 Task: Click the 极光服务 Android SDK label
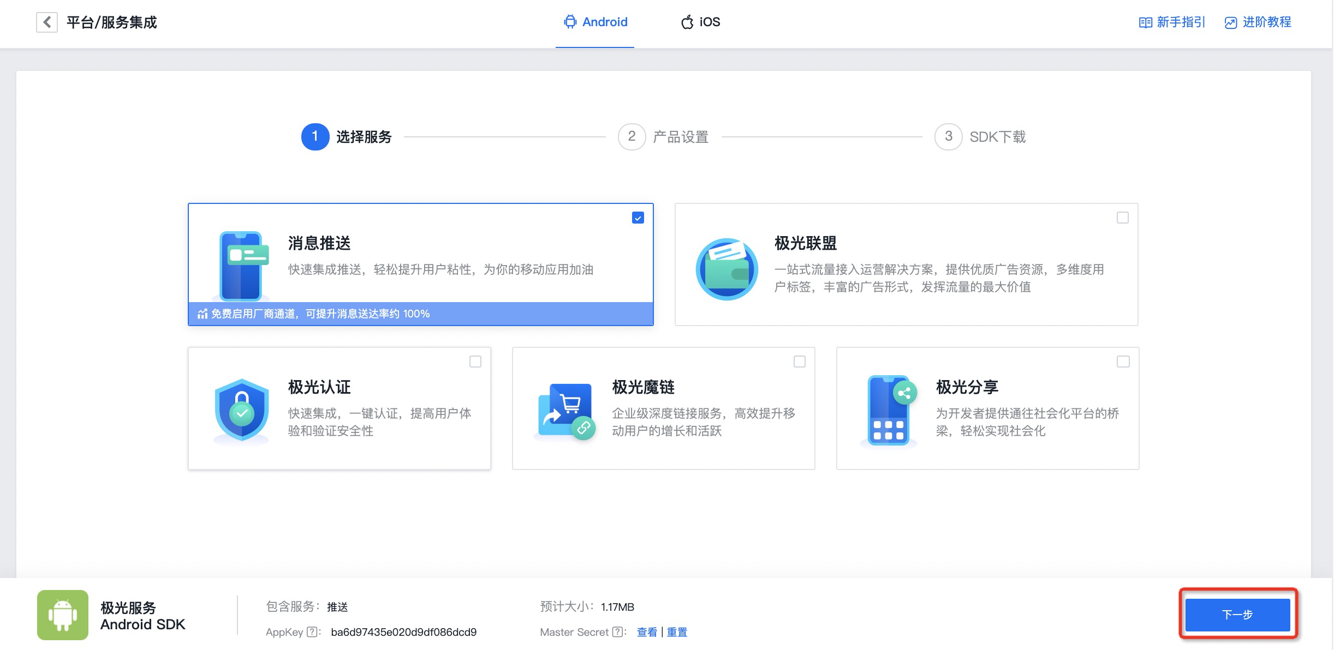(142, 616)
